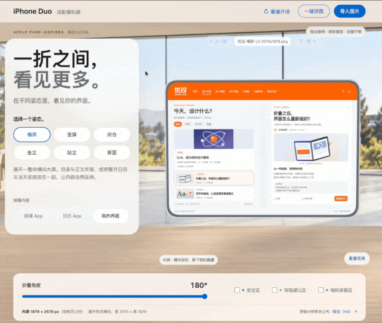This screenshot has width=382, height=323.
Task: Go to previous image via ← 上一张
Action: [218, 41]
